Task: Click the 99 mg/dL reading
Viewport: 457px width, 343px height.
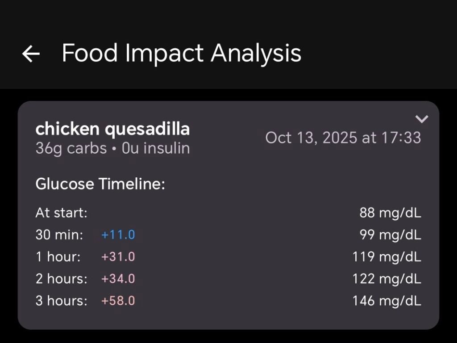Action: [390, 235]
